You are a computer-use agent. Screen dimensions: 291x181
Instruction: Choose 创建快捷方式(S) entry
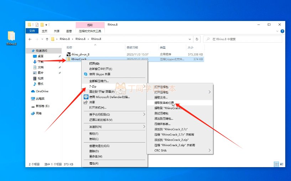114,146
